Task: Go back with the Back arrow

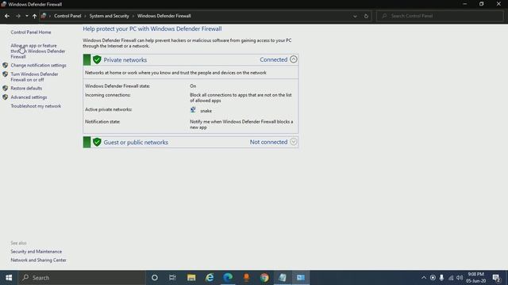Action: [x=7, y=16]
